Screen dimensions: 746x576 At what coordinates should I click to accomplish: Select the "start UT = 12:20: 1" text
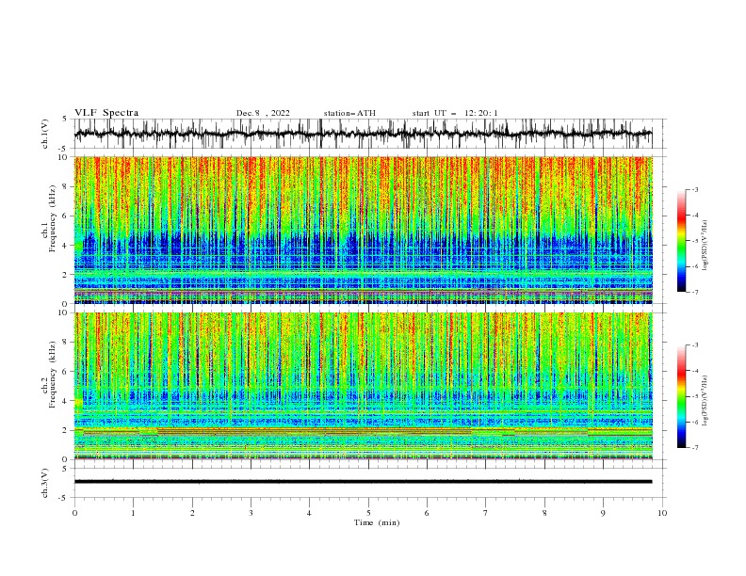455,113
